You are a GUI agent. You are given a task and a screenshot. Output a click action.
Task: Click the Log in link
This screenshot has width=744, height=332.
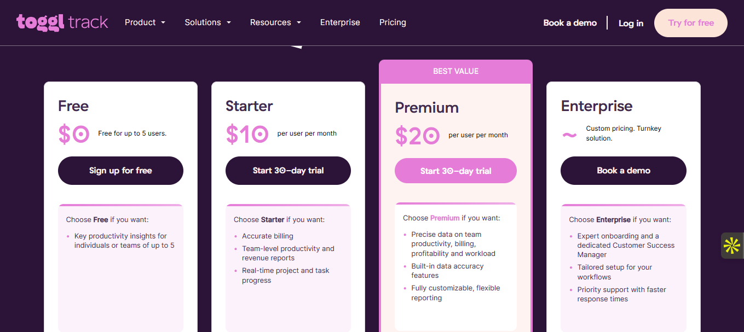tap(631, 23)
